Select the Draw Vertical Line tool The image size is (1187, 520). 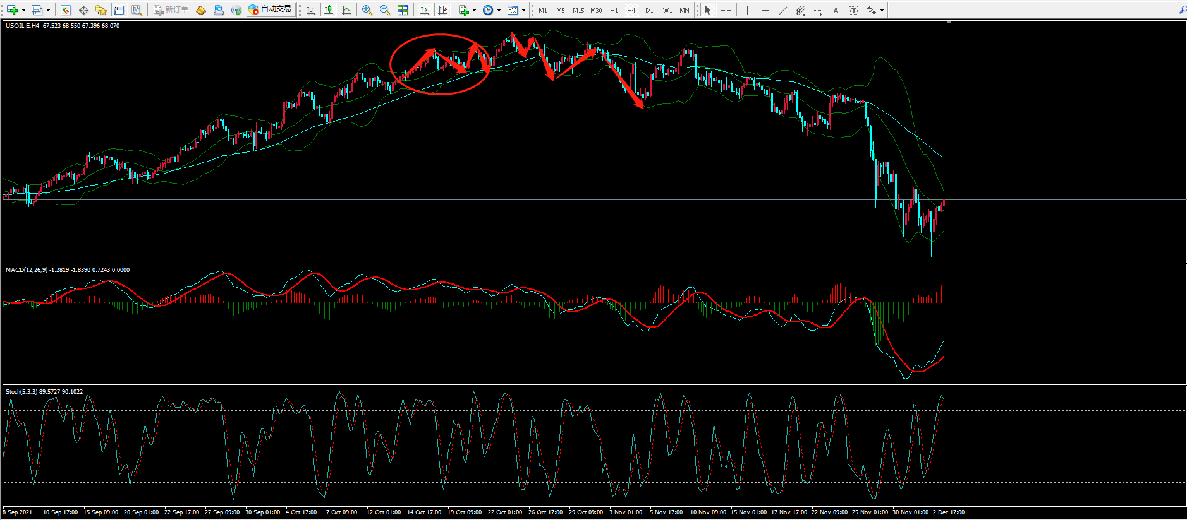[747, 10]
